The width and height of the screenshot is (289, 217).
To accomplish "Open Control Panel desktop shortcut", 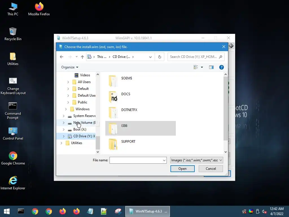I will coord(13,134).
